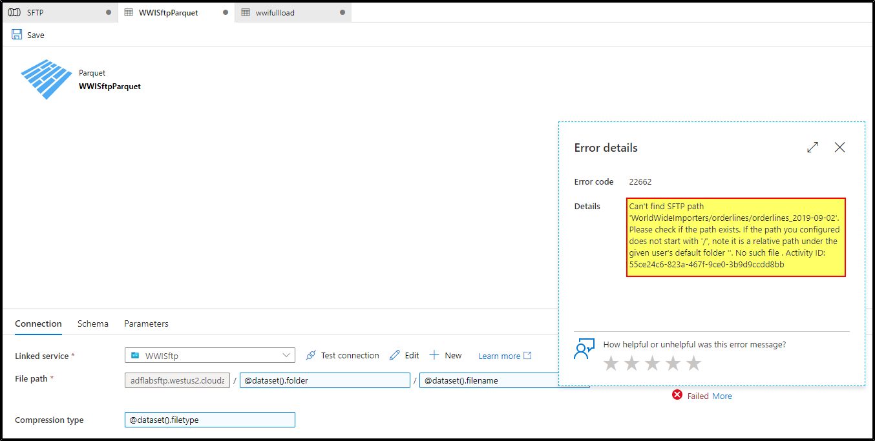
Task: Click the SFTP book icon on its tab
Action: click(x=14, y=12)
